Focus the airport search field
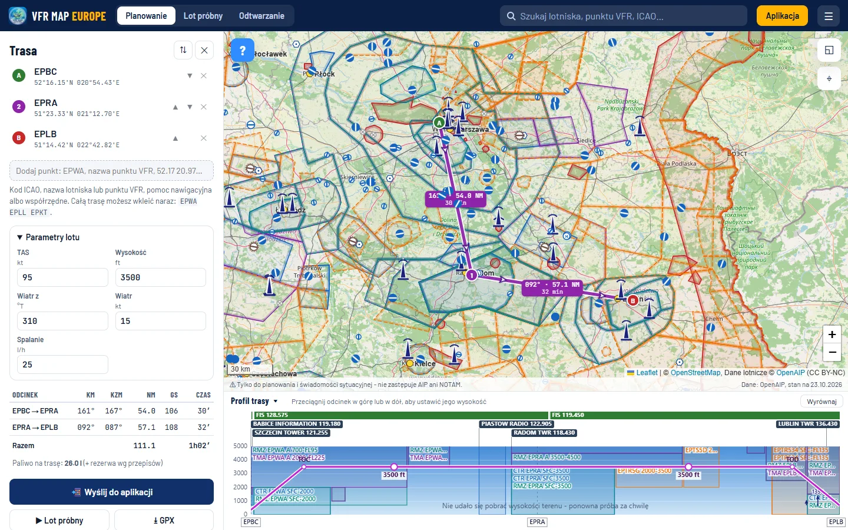The image size is (848, 530). click(x=624, y=16)
